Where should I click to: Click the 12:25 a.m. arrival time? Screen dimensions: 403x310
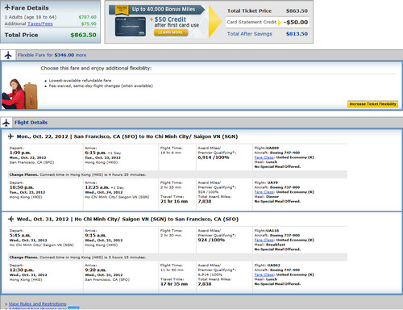[97, 187]
